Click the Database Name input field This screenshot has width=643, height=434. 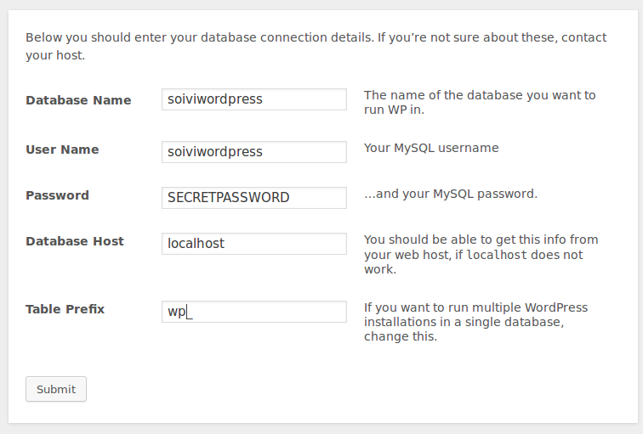pyautogui.click(x=253, y=99)
